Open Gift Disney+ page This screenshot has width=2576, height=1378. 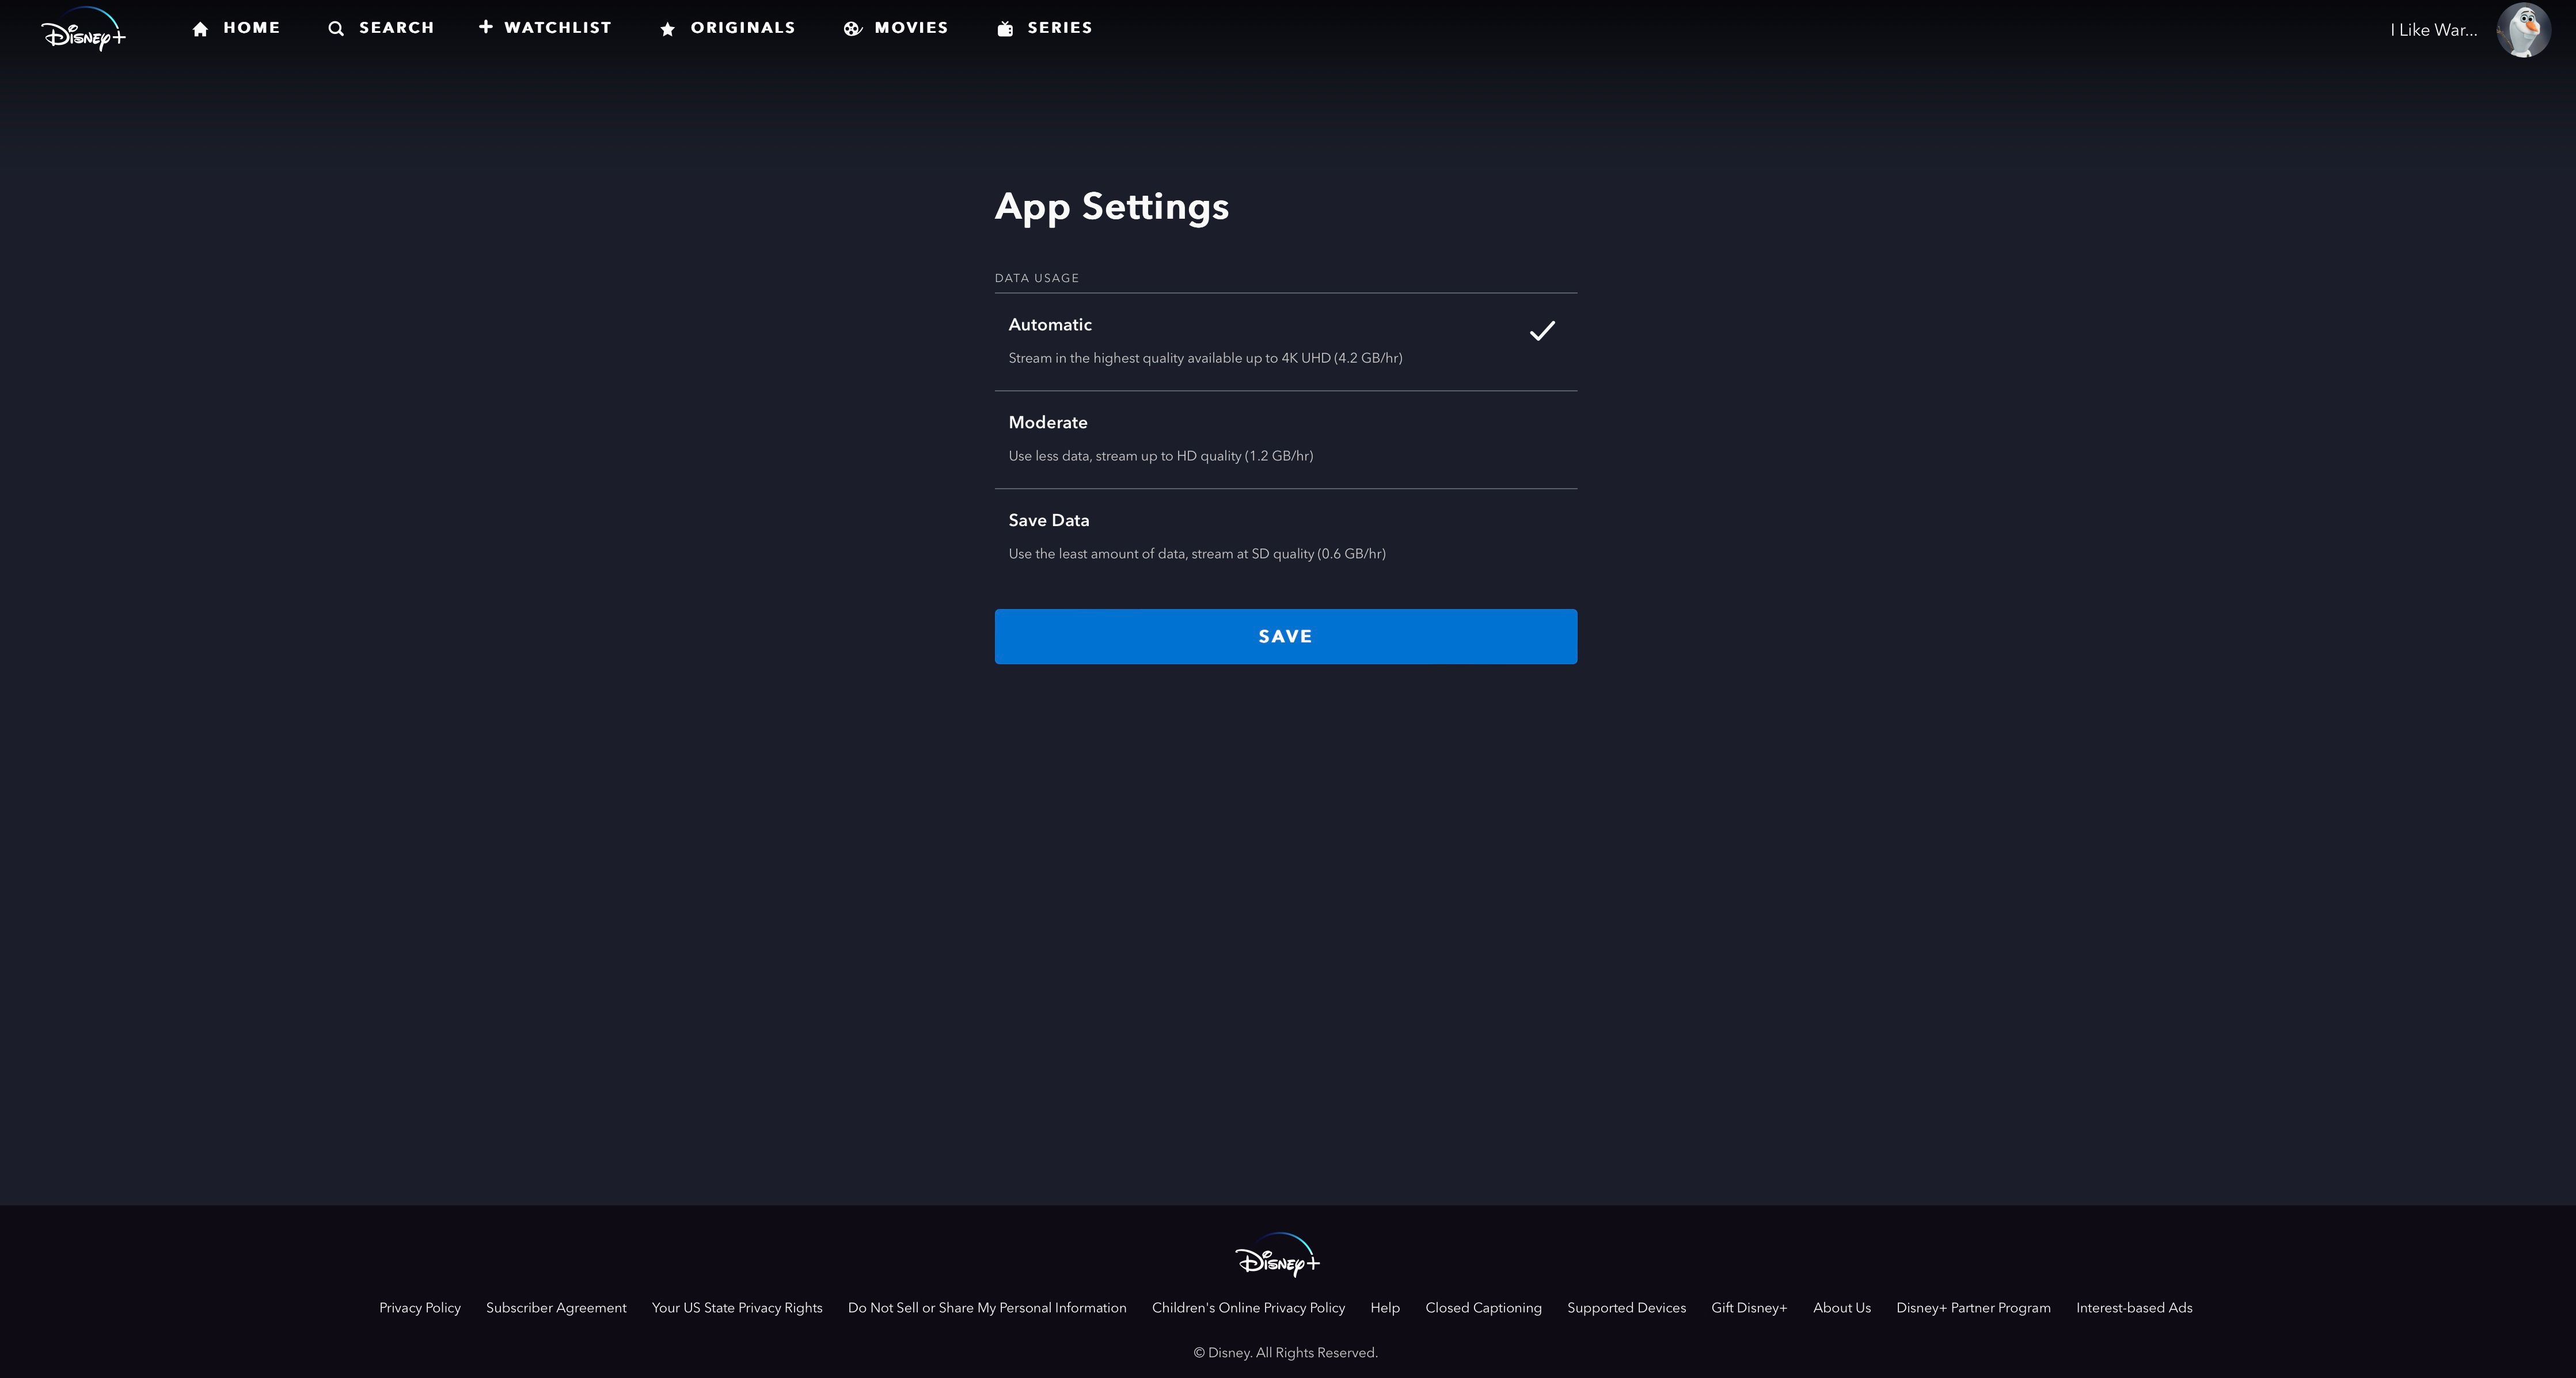click(x=1748, y=1307)
